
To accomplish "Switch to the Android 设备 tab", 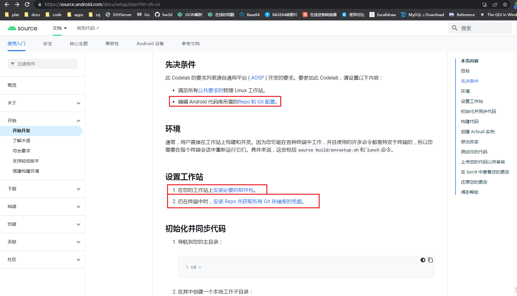I will (150, 44).
